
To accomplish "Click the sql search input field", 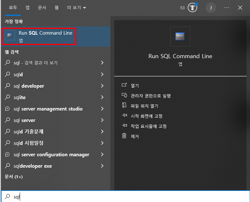I will pos(125,197).
